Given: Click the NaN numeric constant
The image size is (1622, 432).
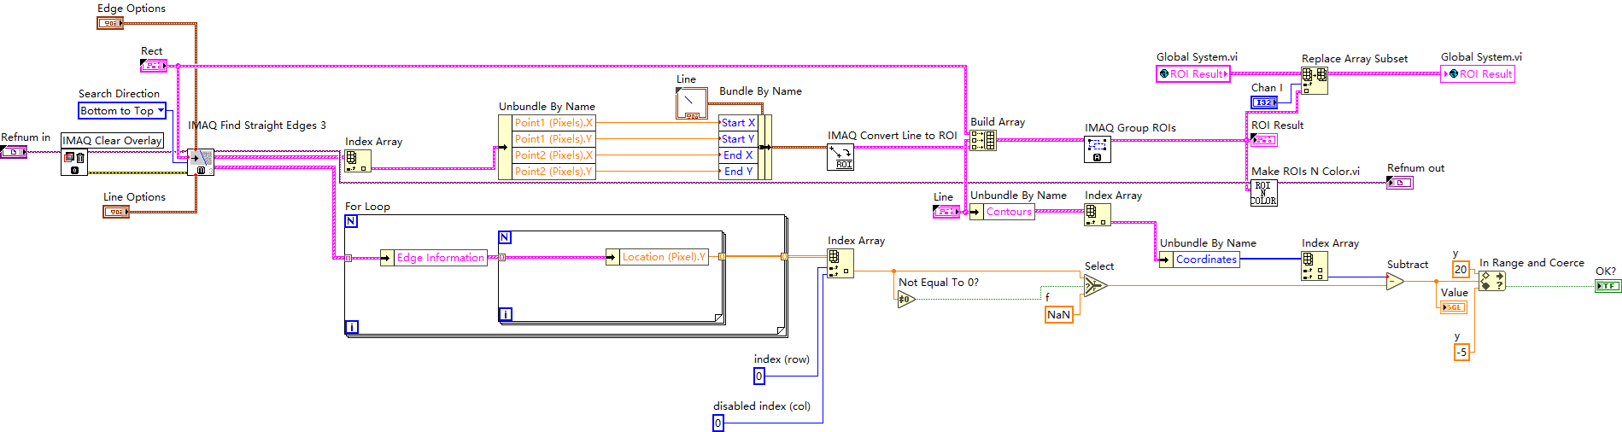Looking at the screenshot, I should 1059,315.
